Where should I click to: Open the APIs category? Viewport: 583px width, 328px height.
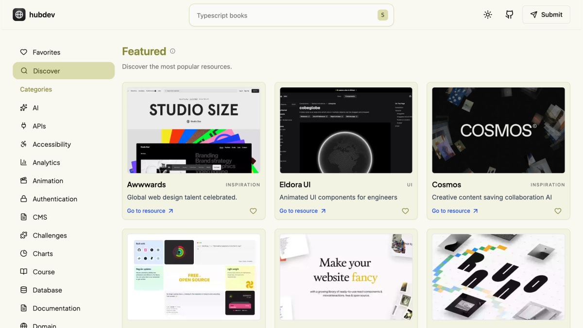pyautogui.click(x=64, y=126)
